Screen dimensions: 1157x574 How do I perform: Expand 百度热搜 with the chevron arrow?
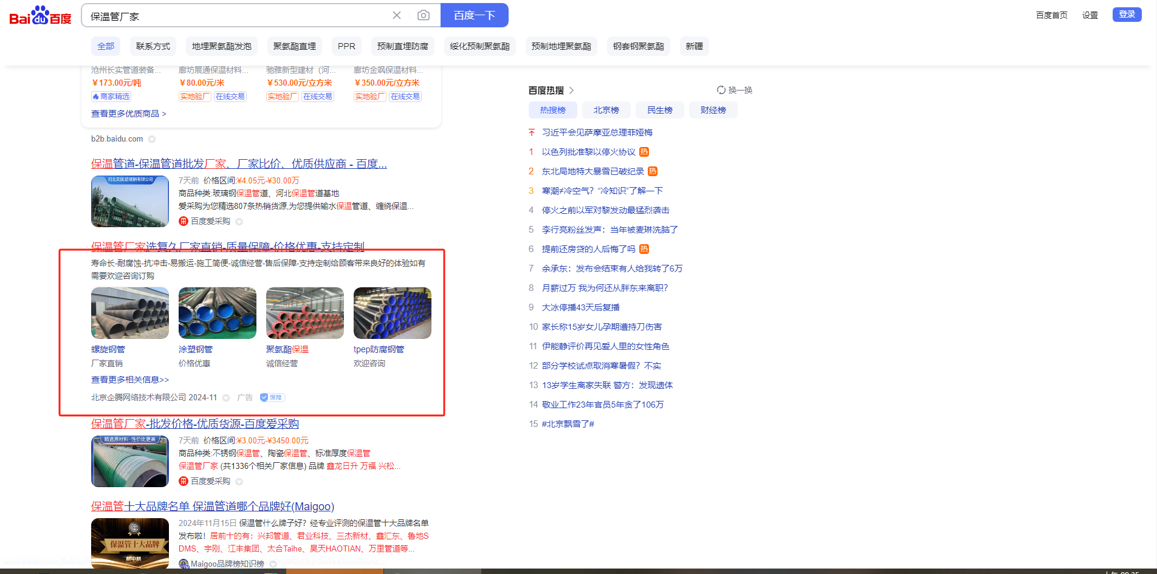pyautogui.click(x=571, y=91)
